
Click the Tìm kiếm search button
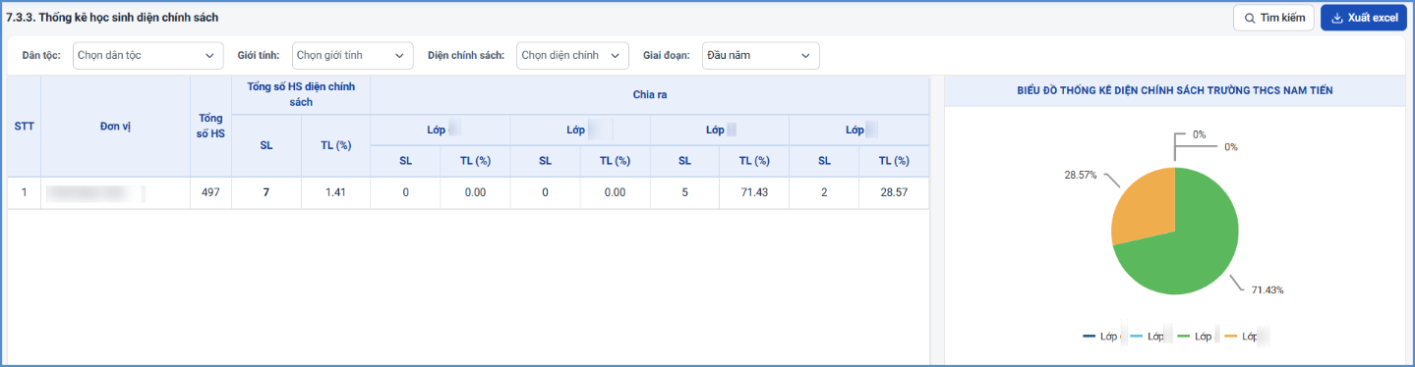(x=1273, y=18)
